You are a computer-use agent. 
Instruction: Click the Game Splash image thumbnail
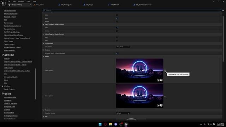pyautogui.click(x=140, y=96)
